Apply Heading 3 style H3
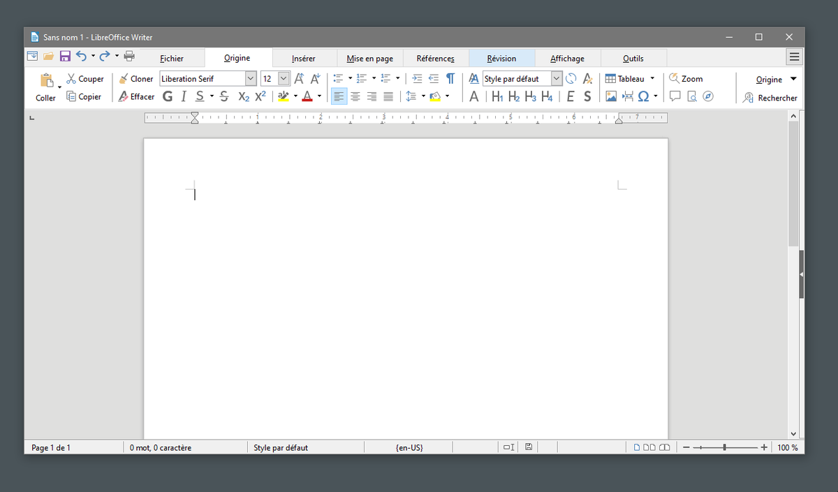Viewport: 838px width, 492px height. pos(530,96)
